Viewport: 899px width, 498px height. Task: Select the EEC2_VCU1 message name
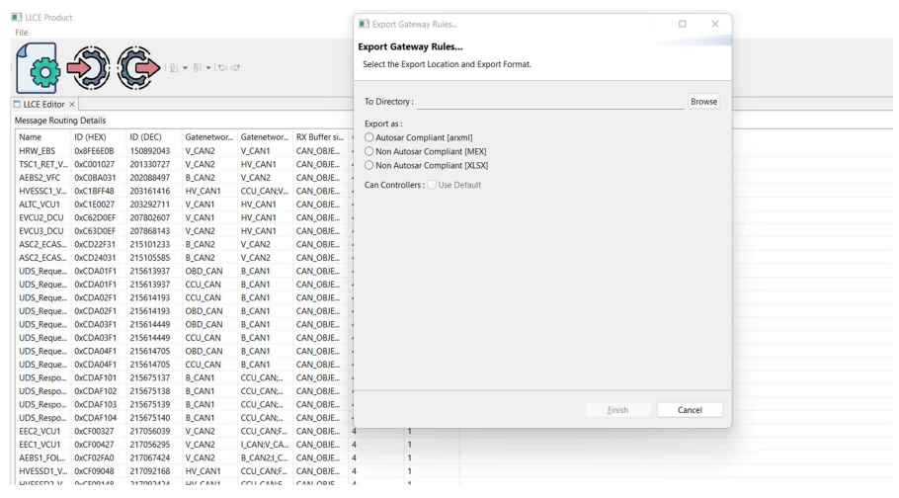(x=40, y=432)
